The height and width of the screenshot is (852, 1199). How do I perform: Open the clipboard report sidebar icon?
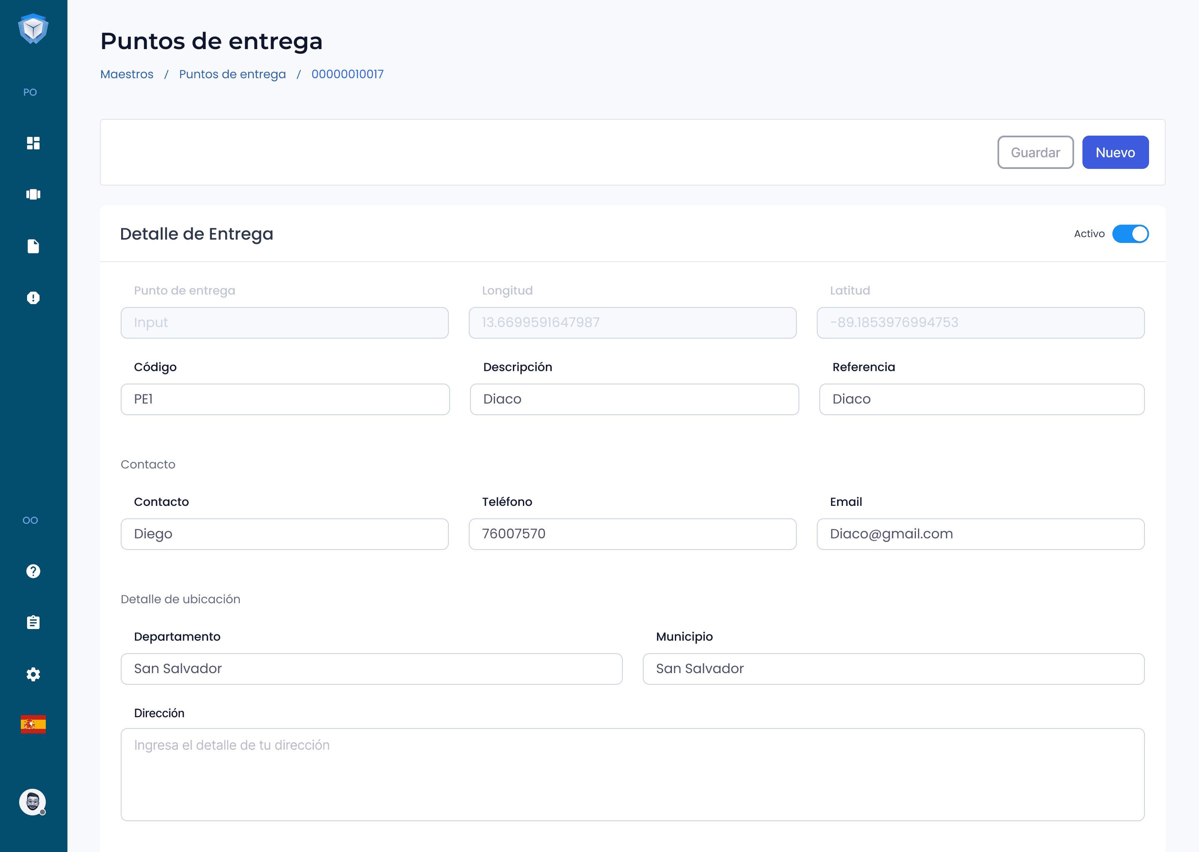[33, 622]
